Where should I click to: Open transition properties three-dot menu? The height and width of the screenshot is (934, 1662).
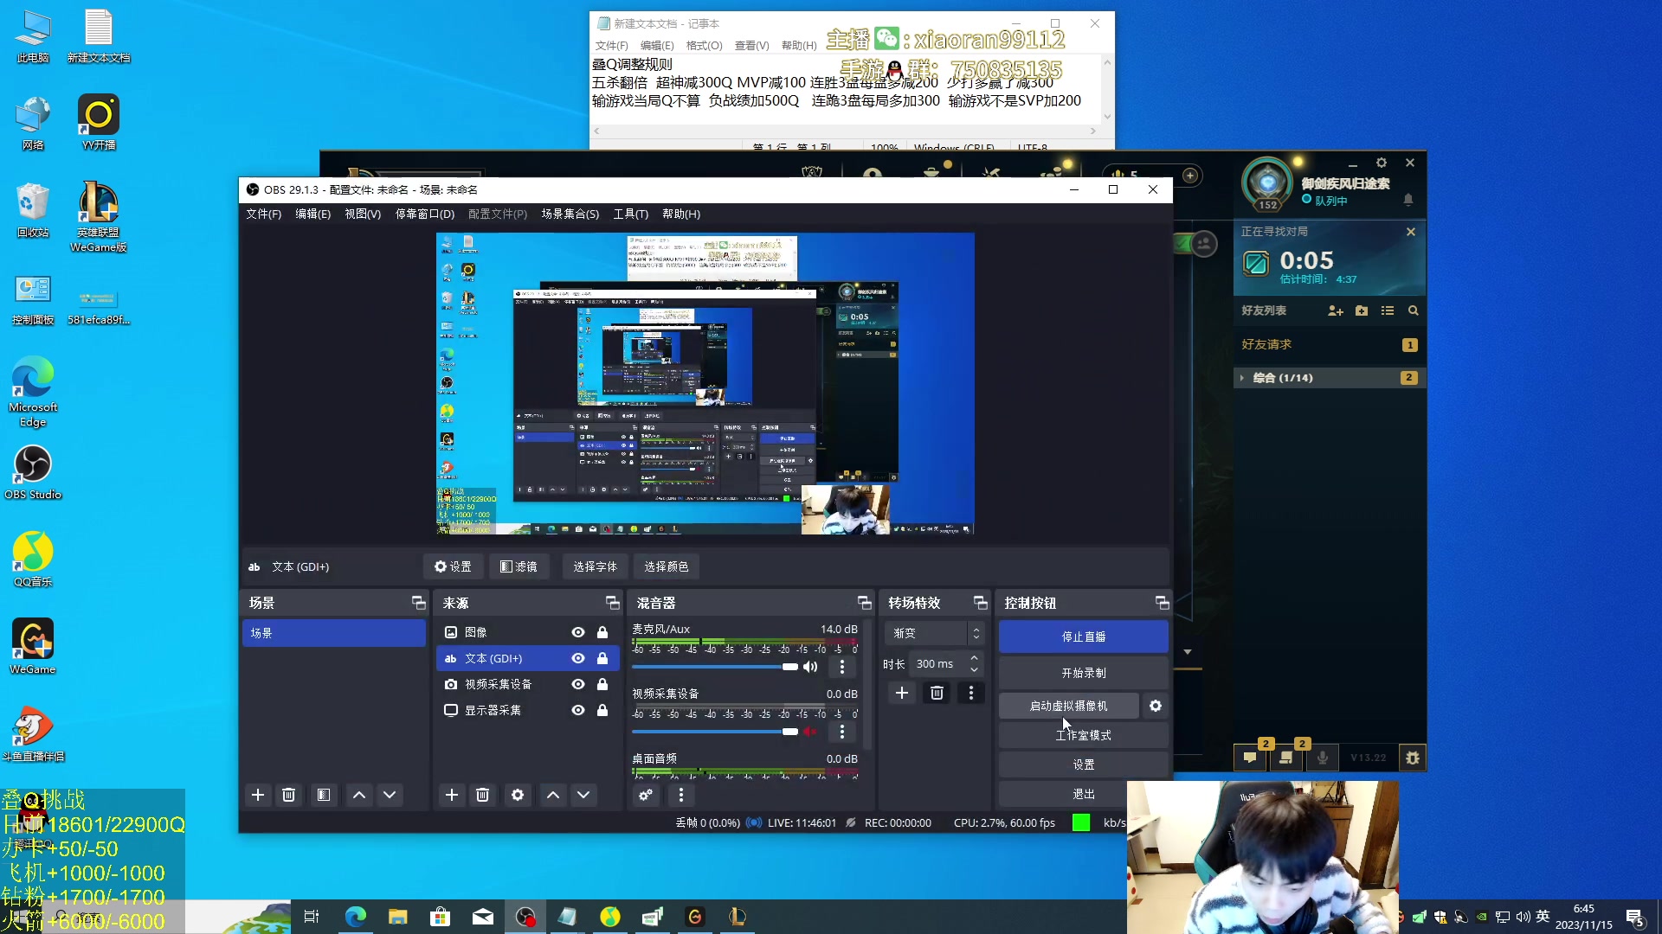coord(971,693)
